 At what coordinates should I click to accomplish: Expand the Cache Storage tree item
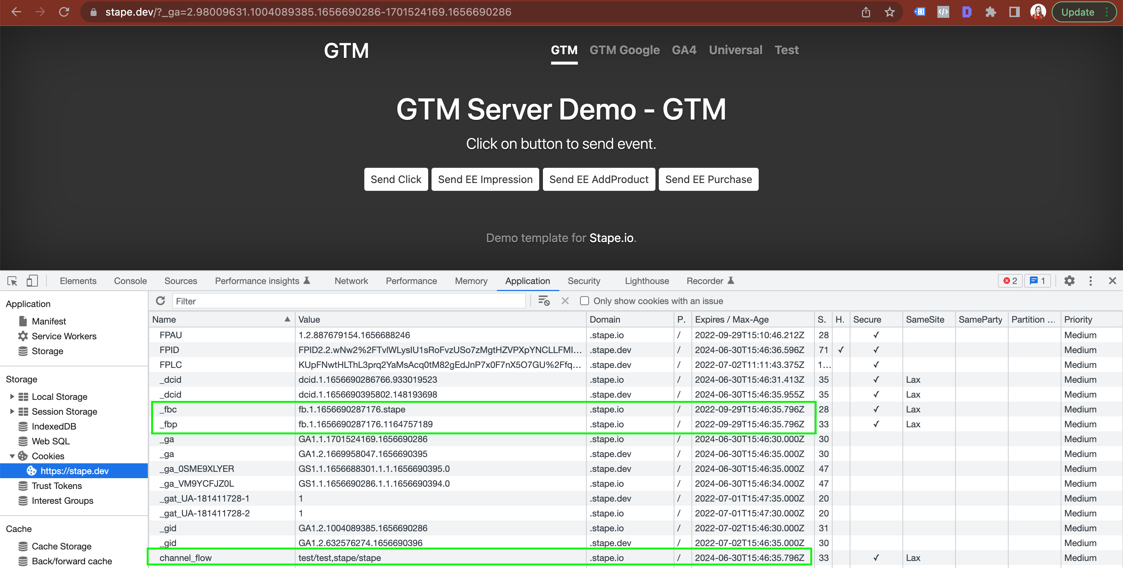pyautogui.click(x=10, y=543)
